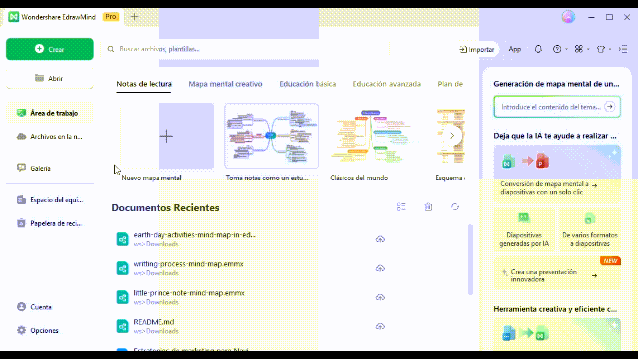Open the shirt theme dropdown
The width and height of the screenshot is (638, 359).
(603, 49)
